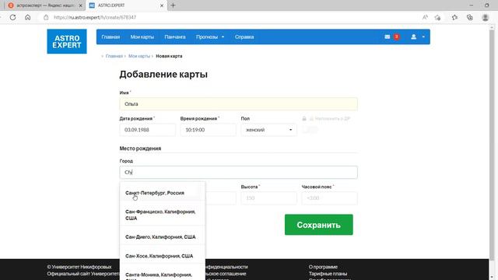The image size is (498, 280).
Task: Click the Высота input field
Action: 268,198
